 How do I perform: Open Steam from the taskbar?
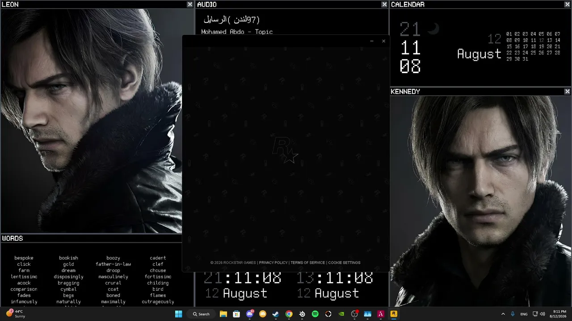pyautogui.click(x=276, y=314)
